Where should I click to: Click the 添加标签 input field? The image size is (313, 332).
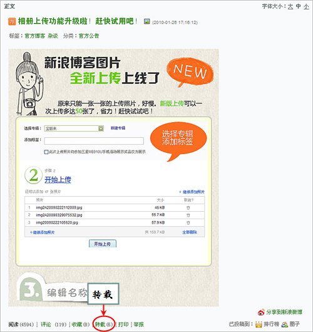[x=94, y=141]
